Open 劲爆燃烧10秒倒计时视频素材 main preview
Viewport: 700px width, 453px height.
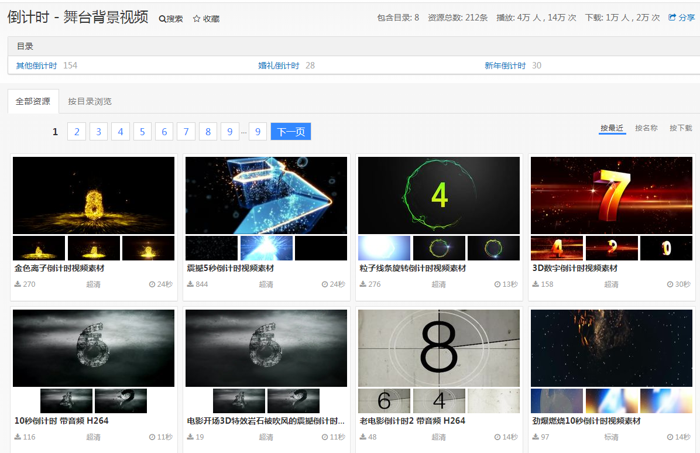(612, 348)
